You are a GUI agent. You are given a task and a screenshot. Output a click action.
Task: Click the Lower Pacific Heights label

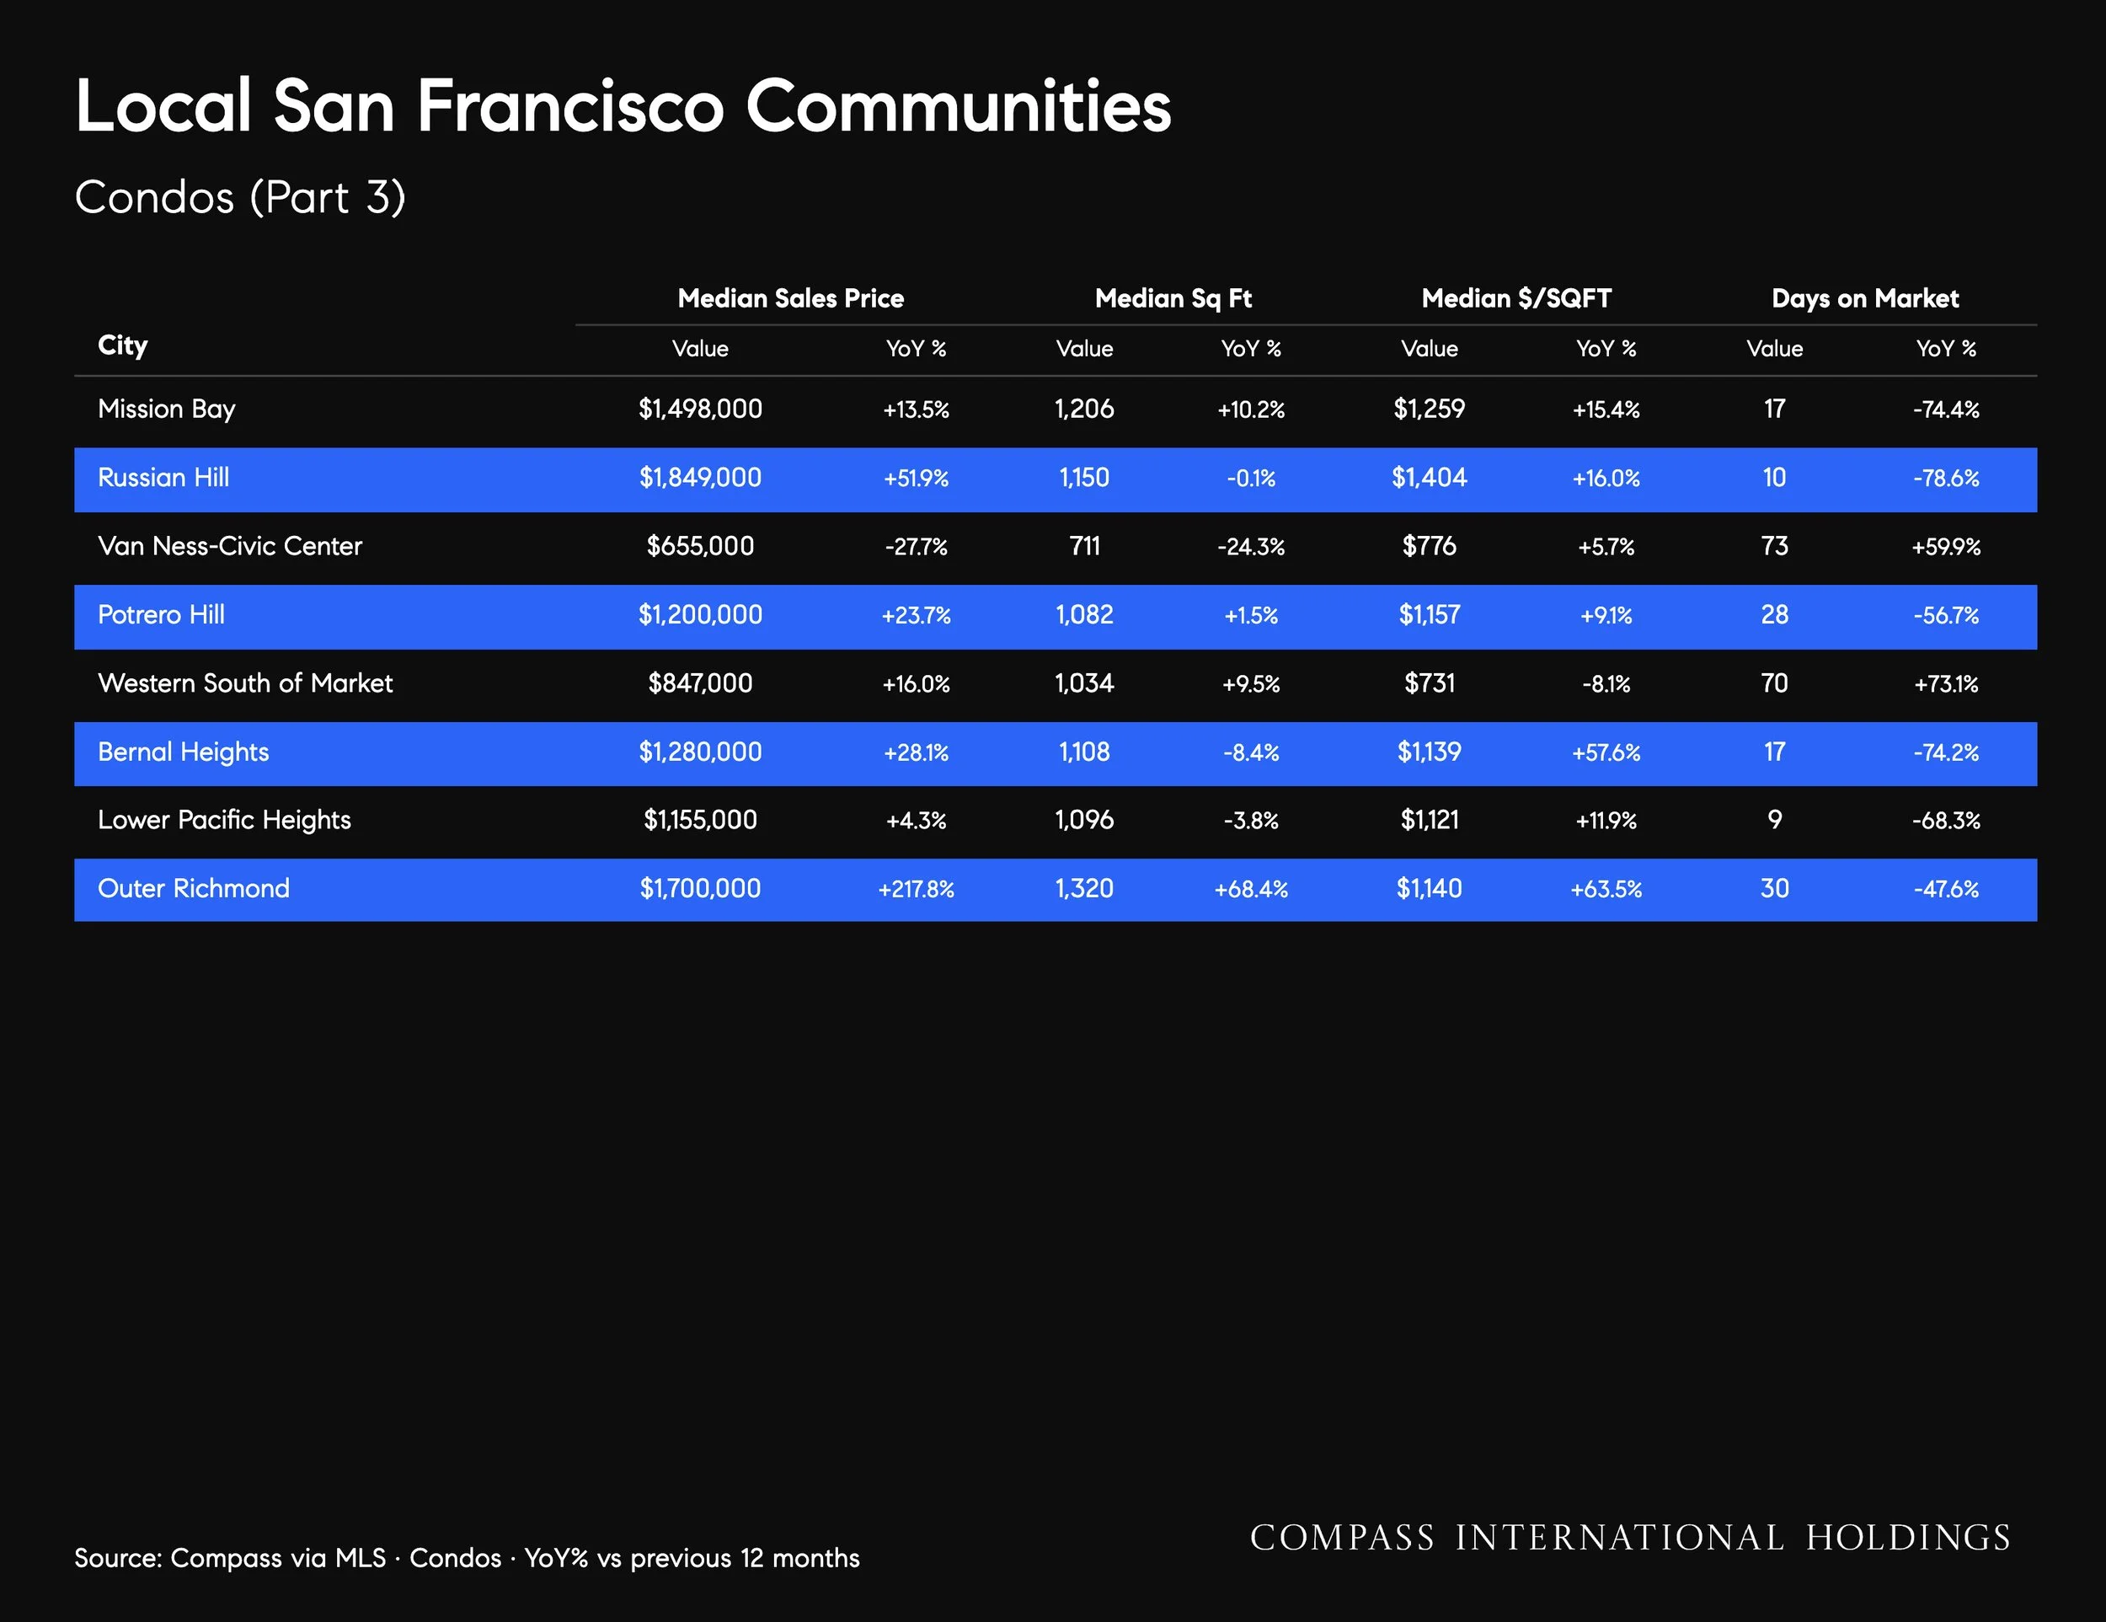tap(224, 821)
